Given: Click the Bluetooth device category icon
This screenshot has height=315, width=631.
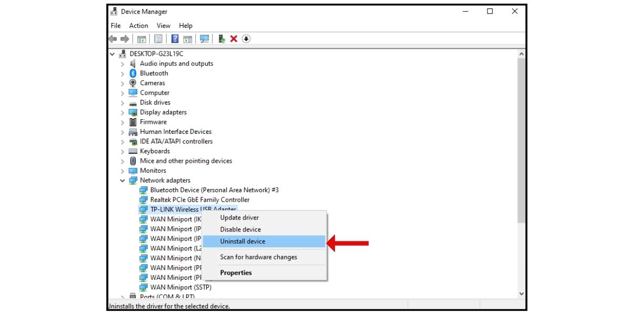Looking at the screenshot, I should point(133,73).
